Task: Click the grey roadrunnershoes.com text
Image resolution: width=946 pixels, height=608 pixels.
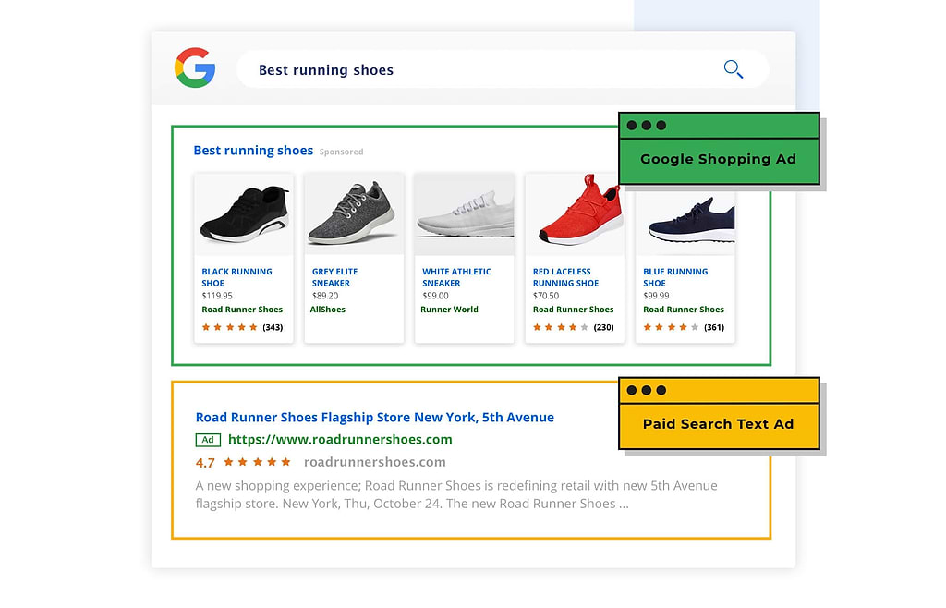Action: pyautogui.click(x=375, y=462)
